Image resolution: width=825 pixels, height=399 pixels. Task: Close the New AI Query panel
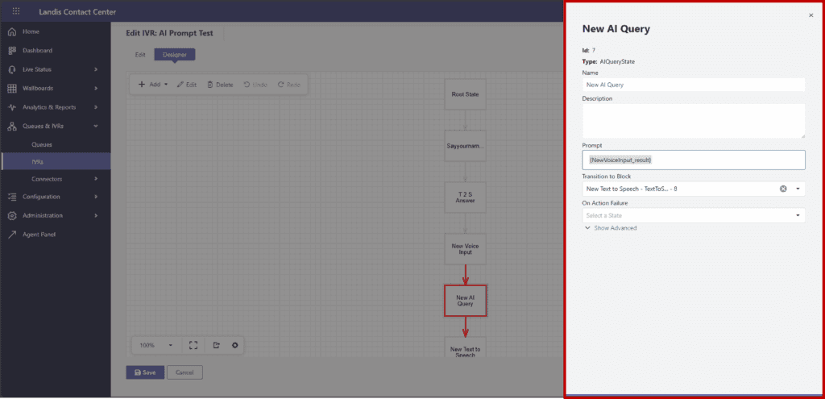[x=810, y=15]
